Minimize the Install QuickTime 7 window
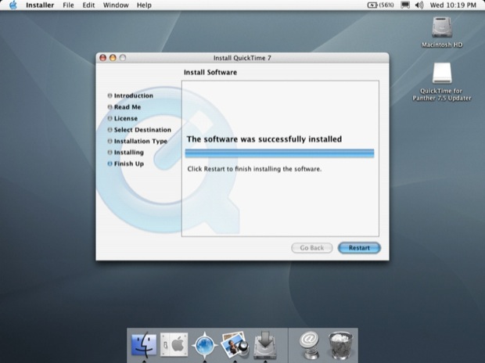 113,58
